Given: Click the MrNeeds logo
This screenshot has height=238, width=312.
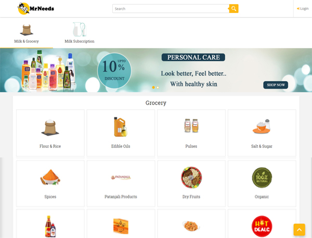Looking at the screenshot, I should [35, 8].
